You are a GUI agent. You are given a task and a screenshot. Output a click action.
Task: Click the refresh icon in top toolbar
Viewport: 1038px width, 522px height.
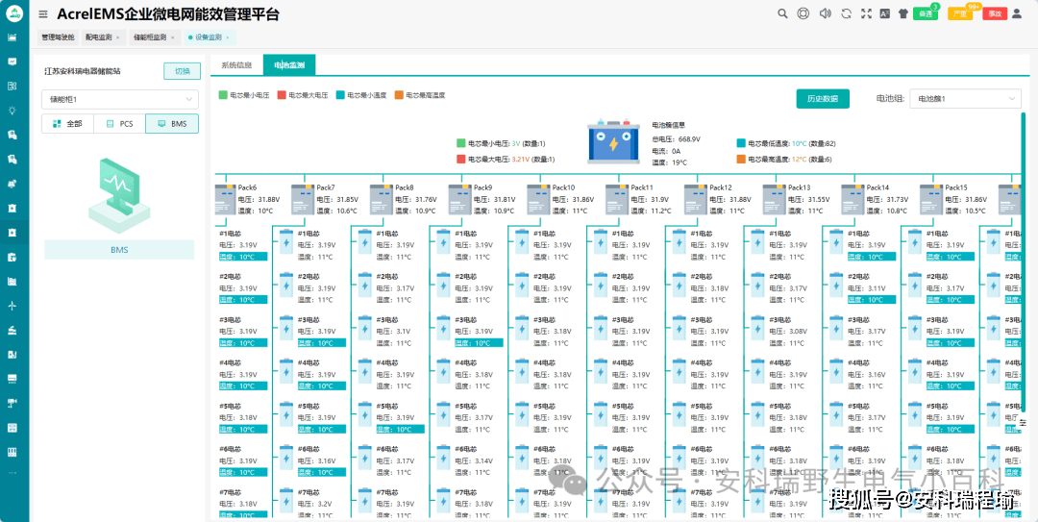(846, 13)
